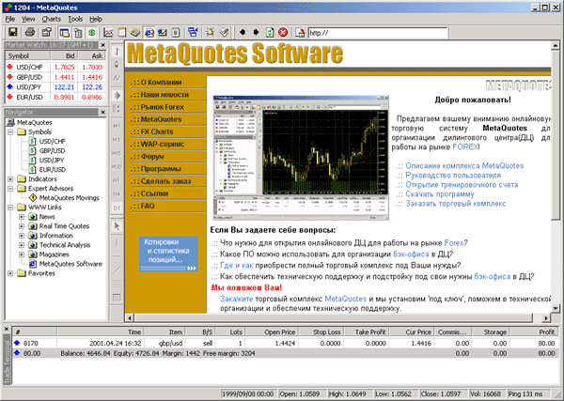Click the green Refresh page icon
Viewport: 564px width, 401px height.
270,33
